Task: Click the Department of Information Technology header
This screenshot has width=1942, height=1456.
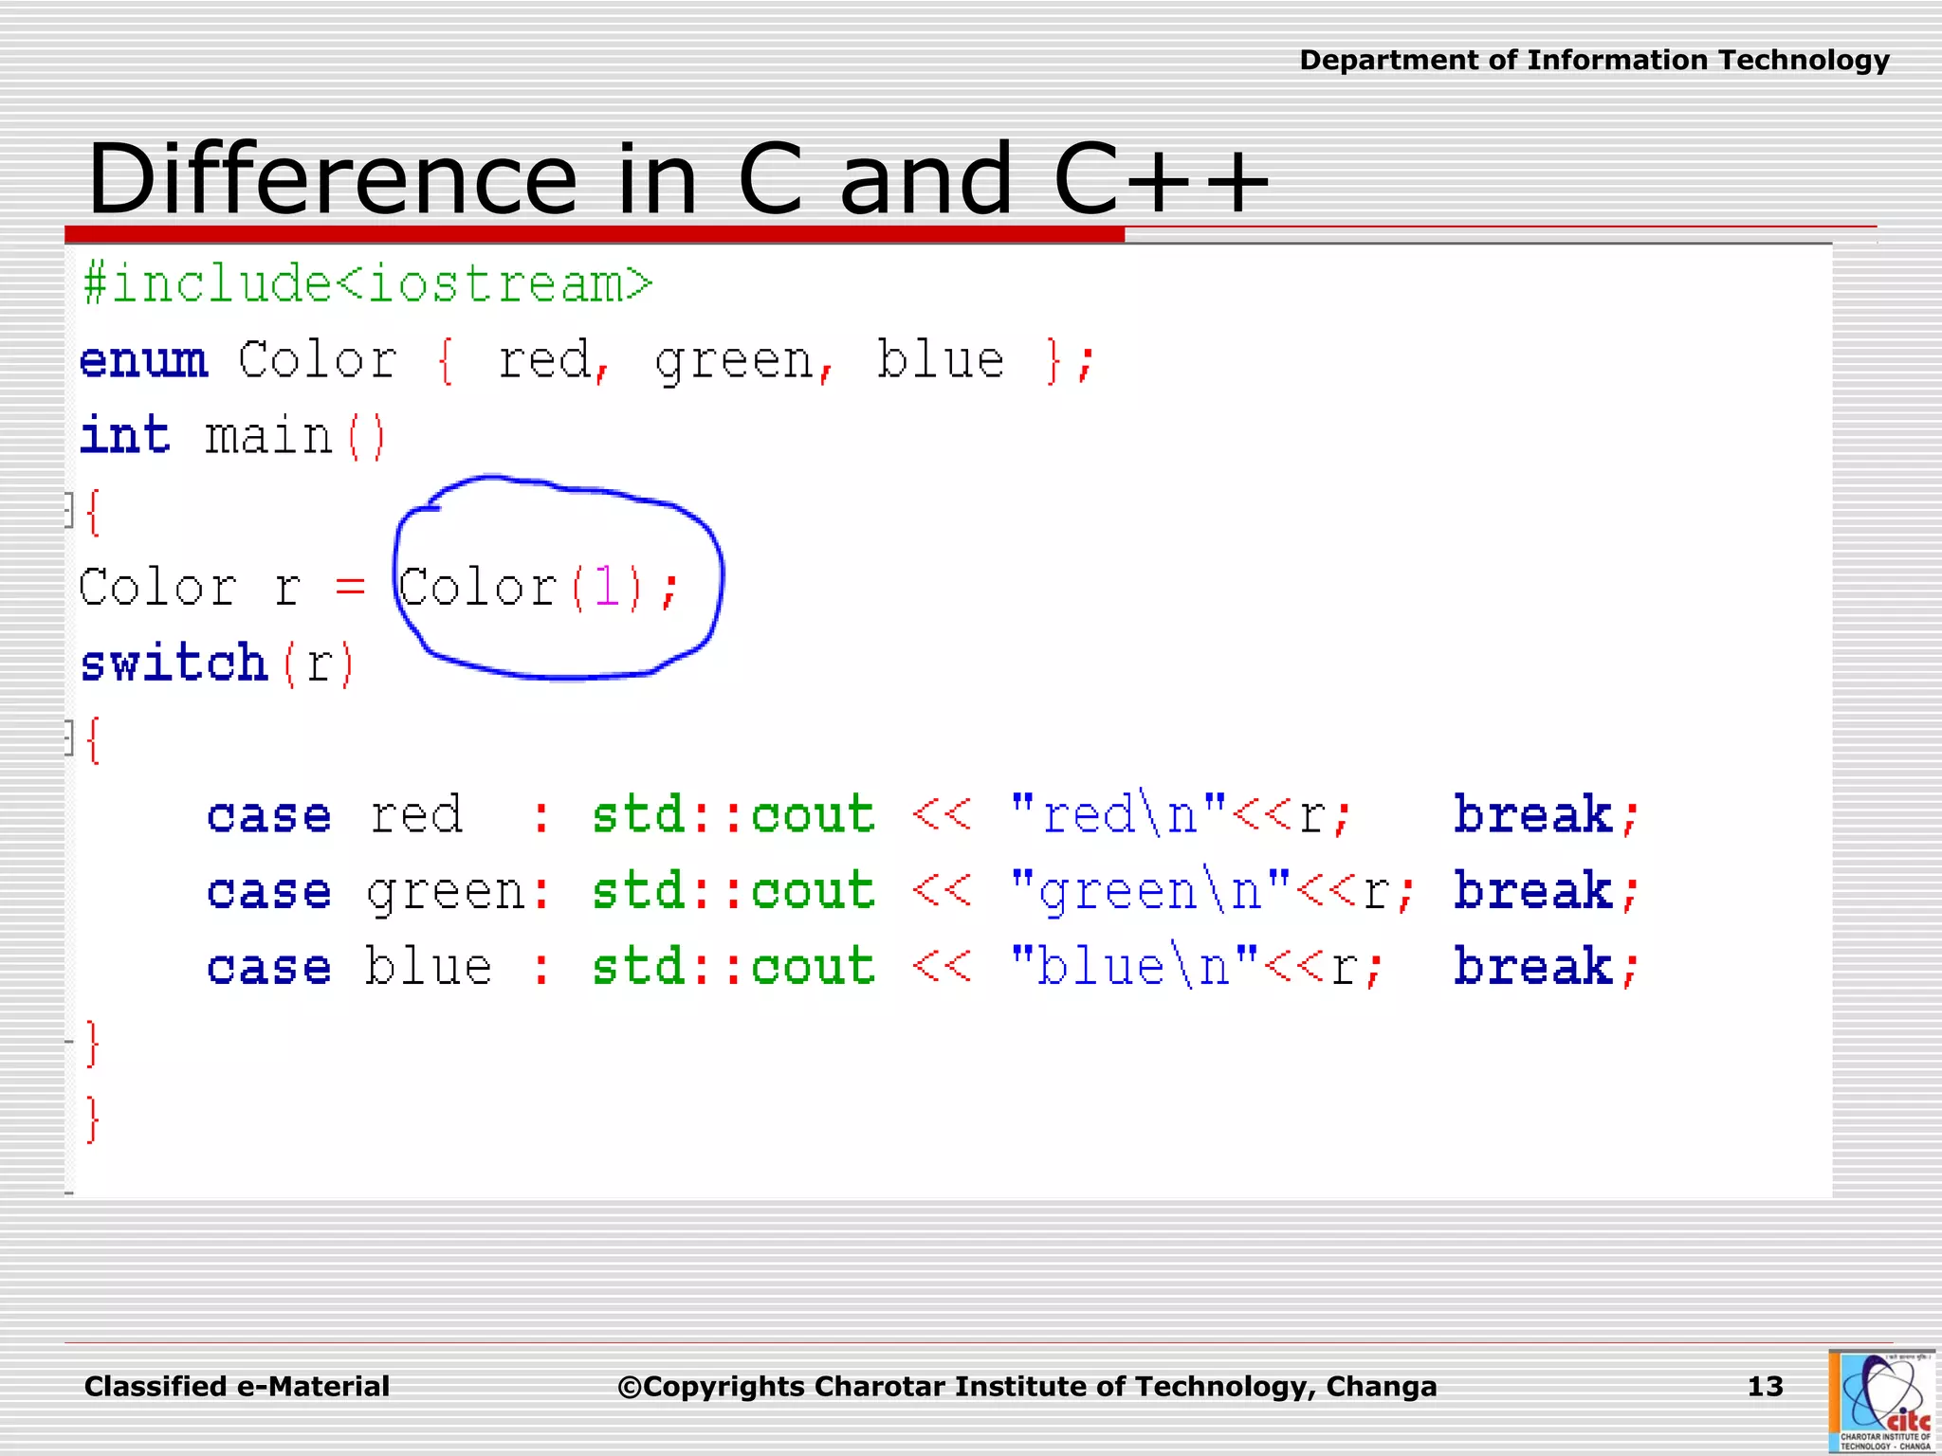Action: tap(1593, 61)
